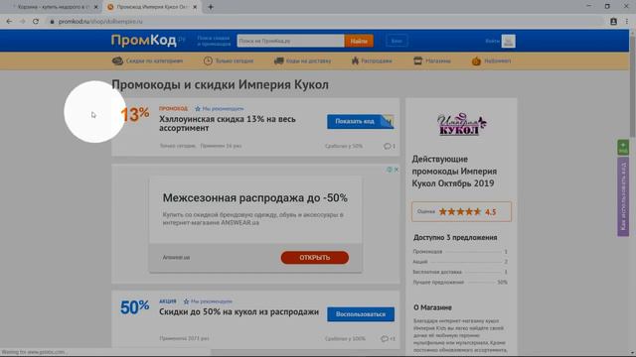
Task: Go forward with the browser forward arrow
Action: (x=22, y=22)
